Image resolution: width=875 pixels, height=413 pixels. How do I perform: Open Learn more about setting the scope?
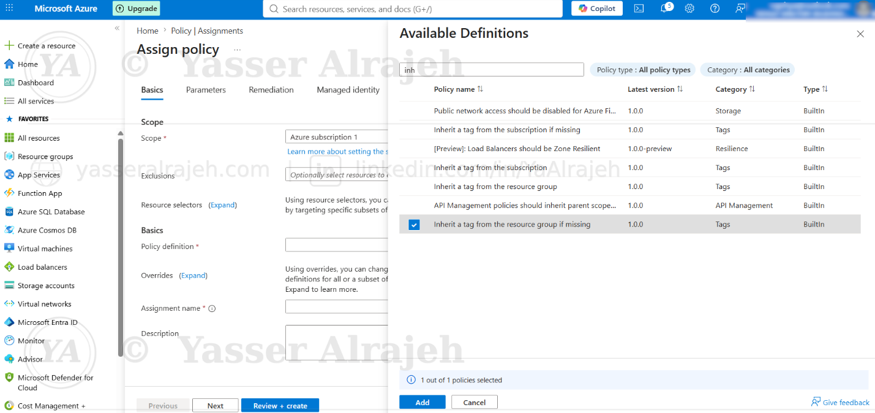pyautogui.click(x=337, y=152)
